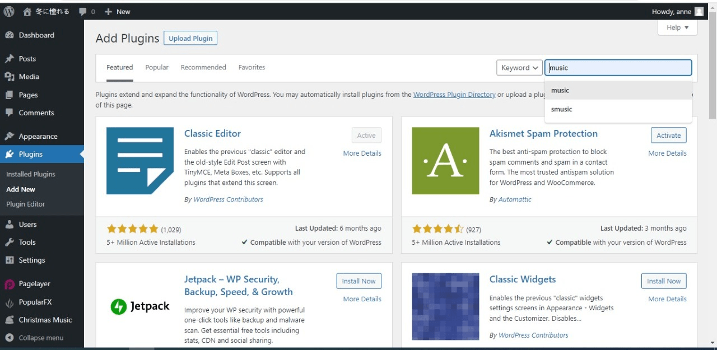Open the Recommended tab
Viewport: 717px width, 350px height.
coord(203,67)
